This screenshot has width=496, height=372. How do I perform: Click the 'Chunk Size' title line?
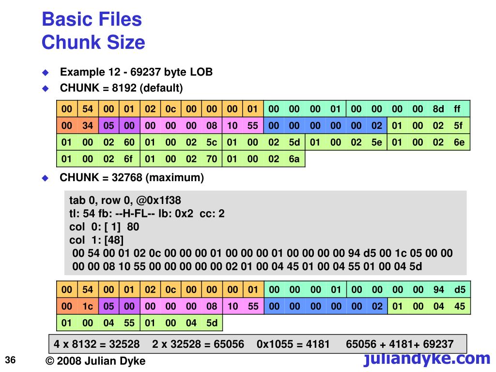(x=93, y=42)
